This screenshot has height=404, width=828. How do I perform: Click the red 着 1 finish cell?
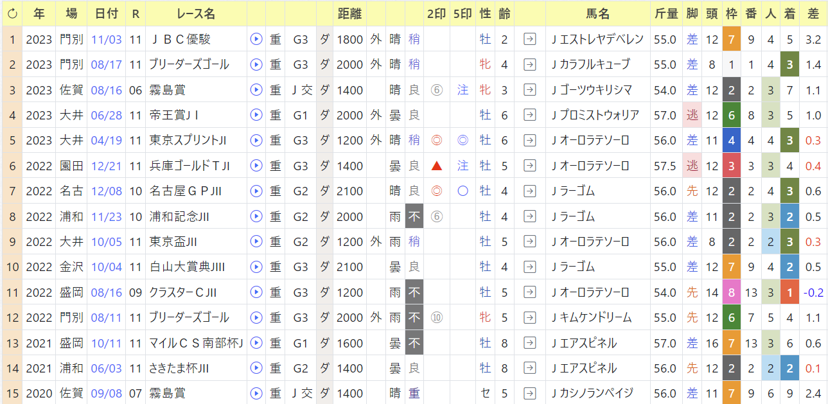(x=789, y=292)
